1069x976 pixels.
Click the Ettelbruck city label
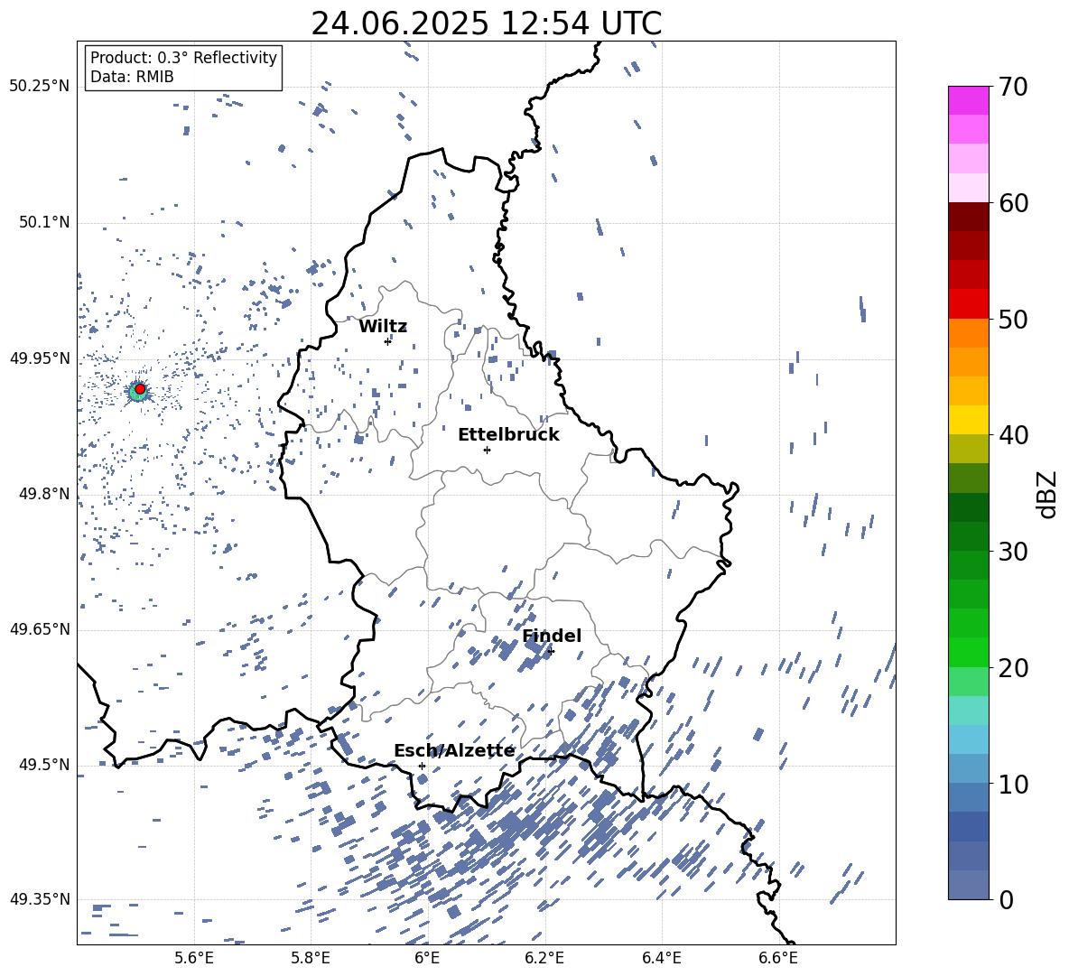(508, 435)
